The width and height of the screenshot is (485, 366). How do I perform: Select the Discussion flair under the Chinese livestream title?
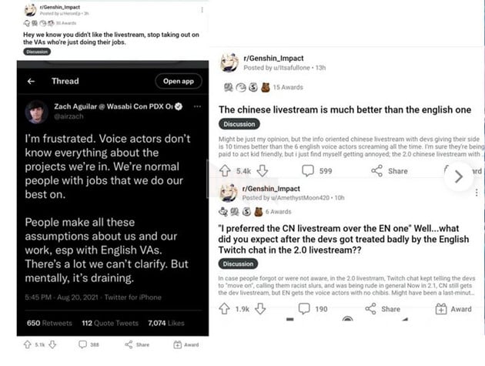(238, 124)
